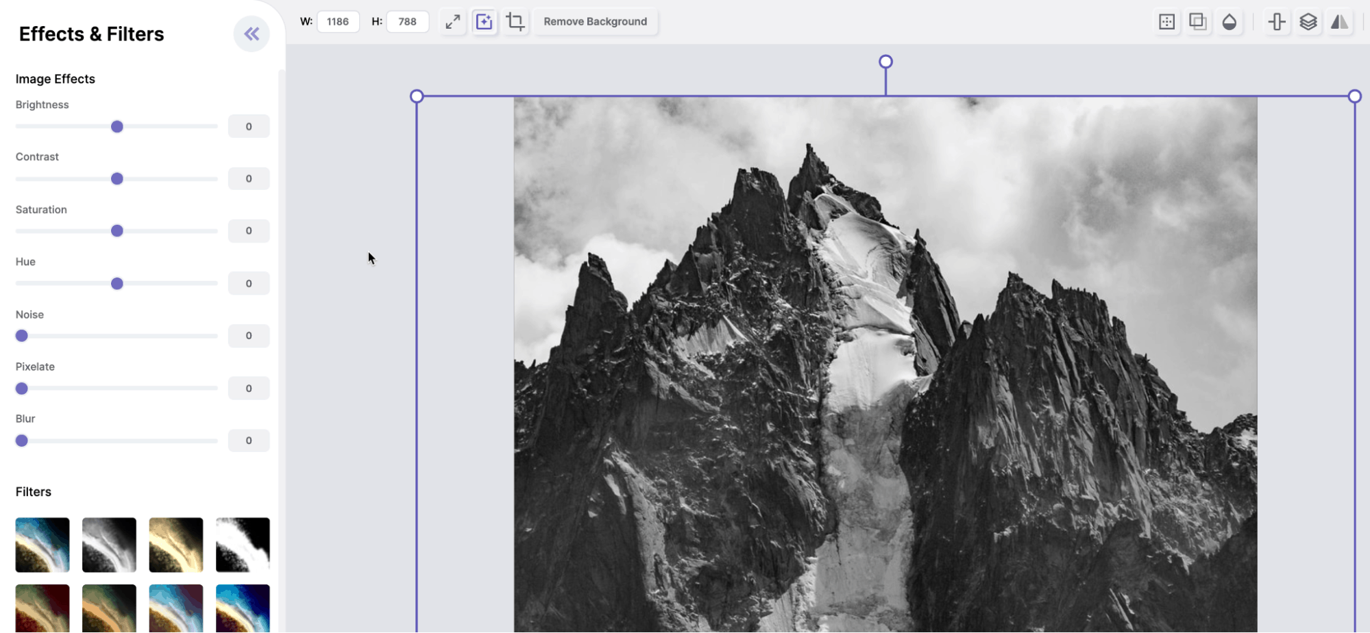Click Remove Background button
1370x633 pixels.
(595, 22)
